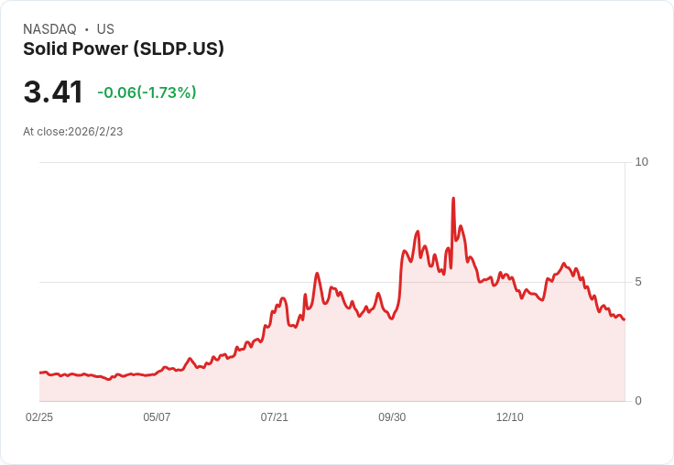Viewport: 674px width, 465px height.
Task: Click the 02/25 date axis label
Action: (x=39, y=417)
